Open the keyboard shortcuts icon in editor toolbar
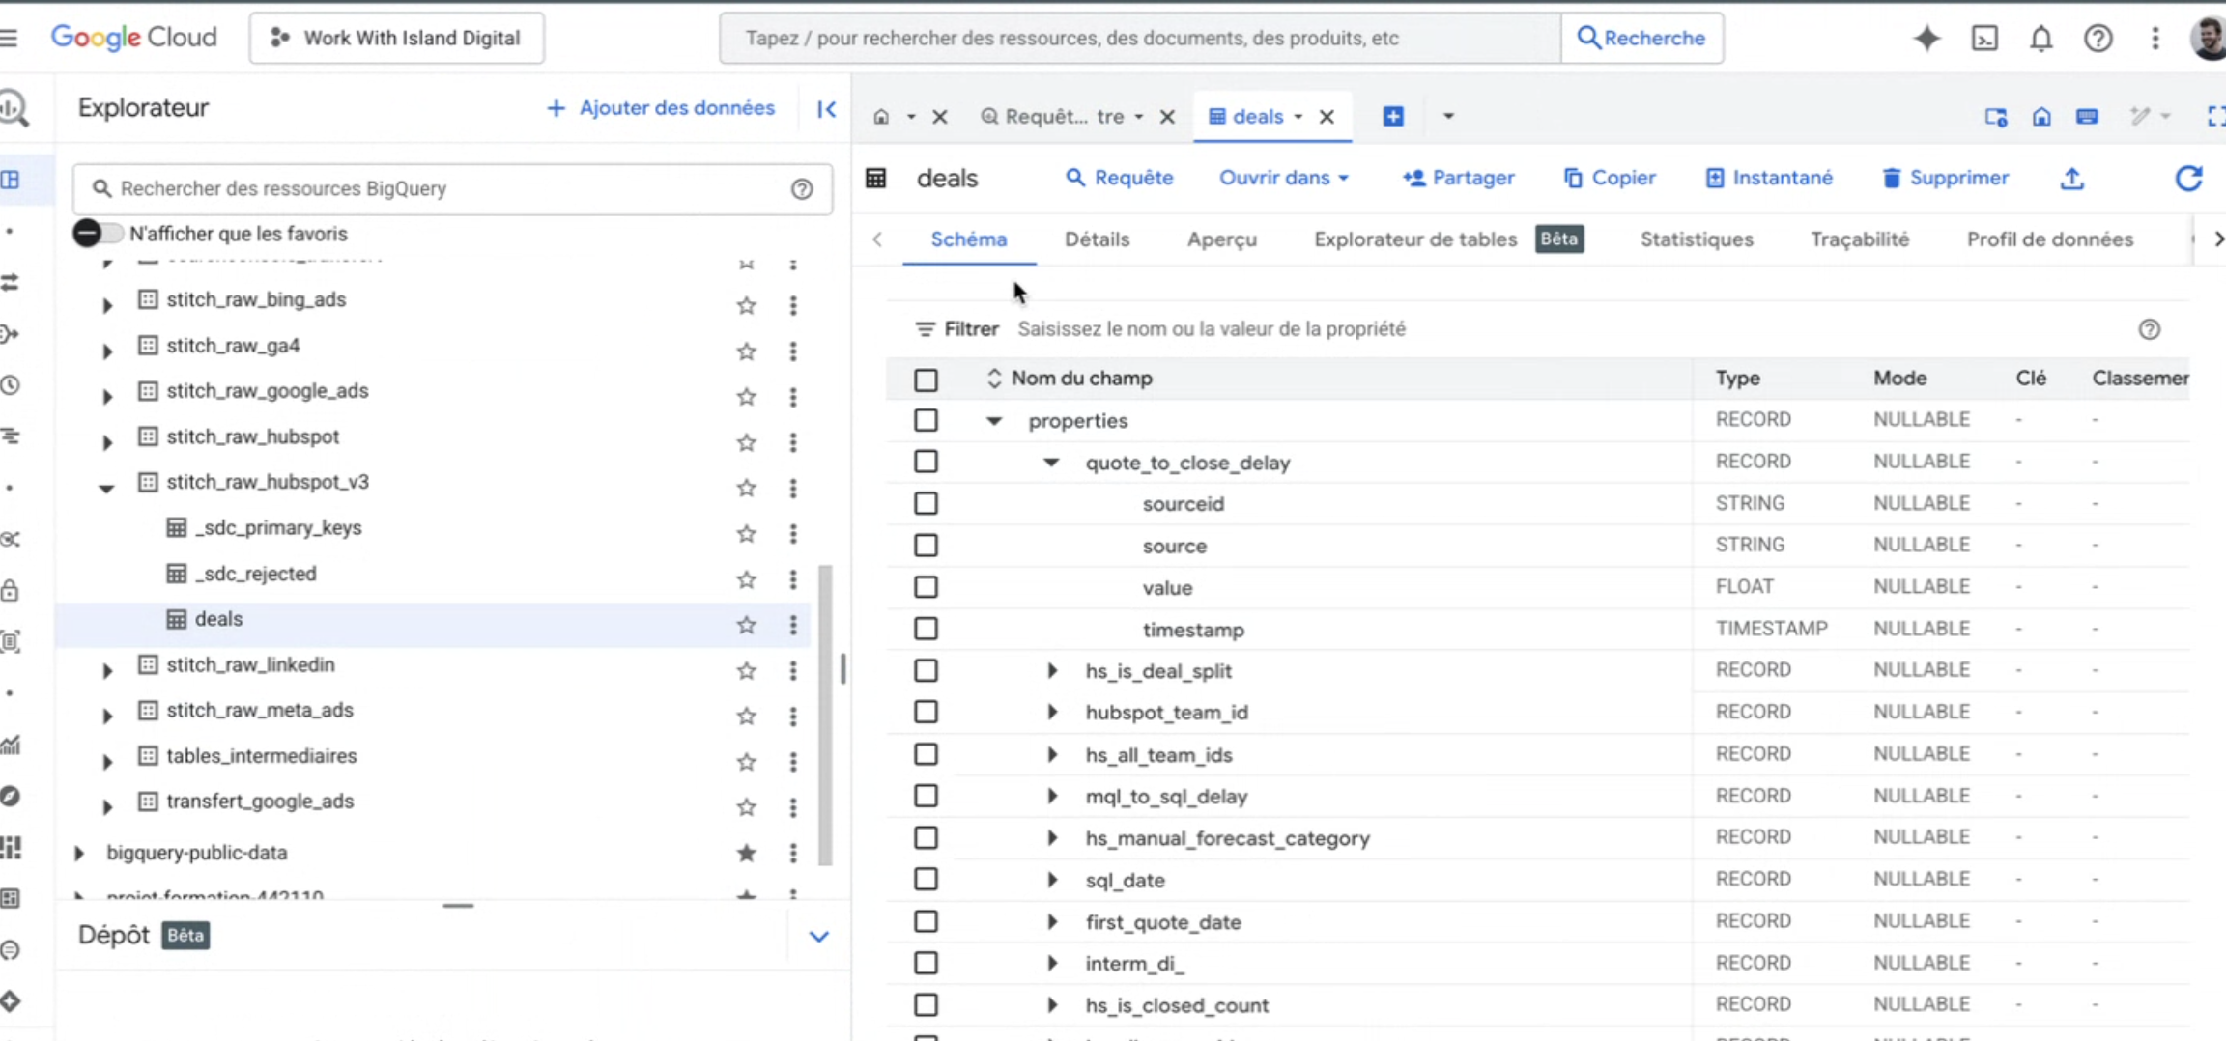Image resolution: width=2226 pixels, height=1041 pixels. point(2088,116)
